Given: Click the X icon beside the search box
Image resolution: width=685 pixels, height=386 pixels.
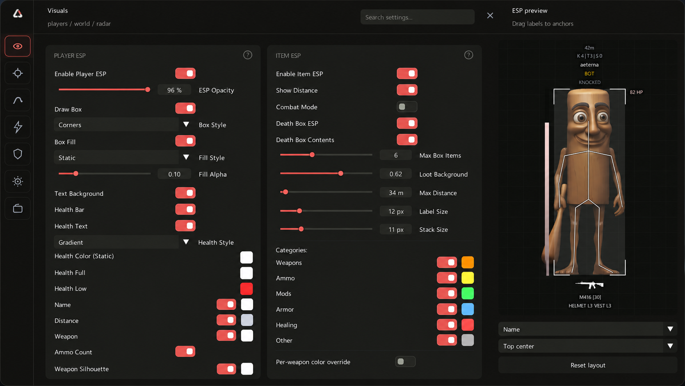Looking at the screenshot, I should tap(490, 16).
